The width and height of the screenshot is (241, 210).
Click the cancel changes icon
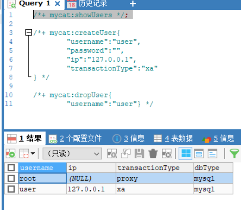click(x=167, y=154)
